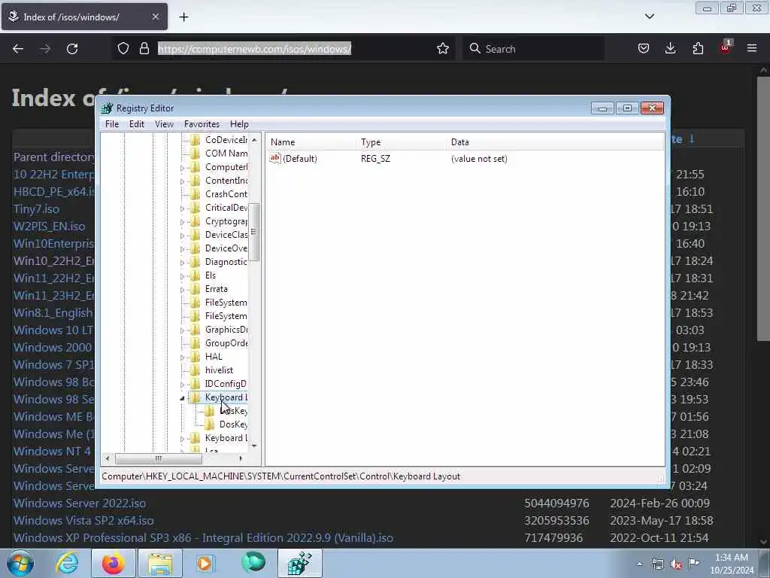
Task: Select the Index of /isos/windows/ tab
Action: click(x=84, y=17)
